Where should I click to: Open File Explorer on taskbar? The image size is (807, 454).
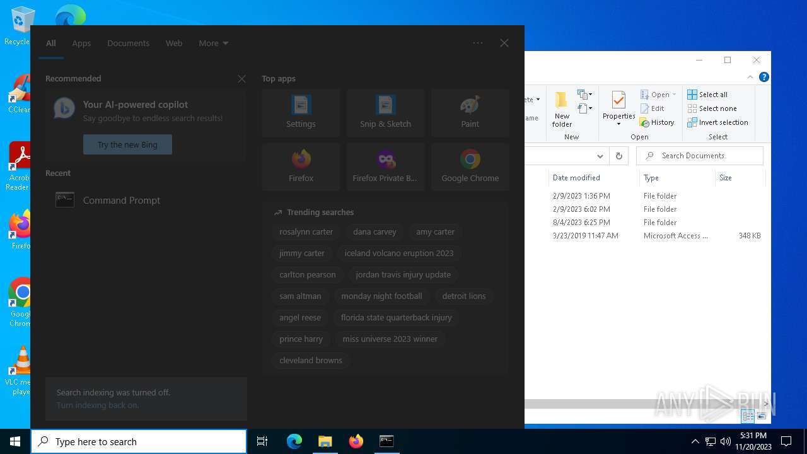325,441
